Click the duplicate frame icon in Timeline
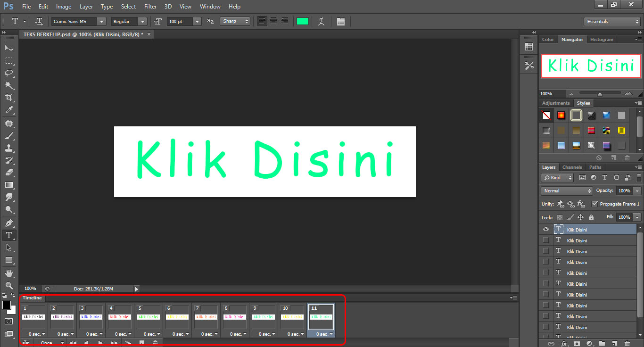This screenshot has width=644, height=347. click(142, 343)
